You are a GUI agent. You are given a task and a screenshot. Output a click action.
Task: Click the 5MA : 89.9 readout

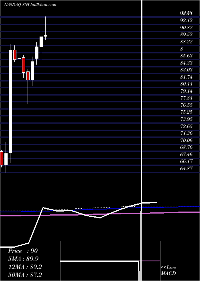(x=23, y=259)
